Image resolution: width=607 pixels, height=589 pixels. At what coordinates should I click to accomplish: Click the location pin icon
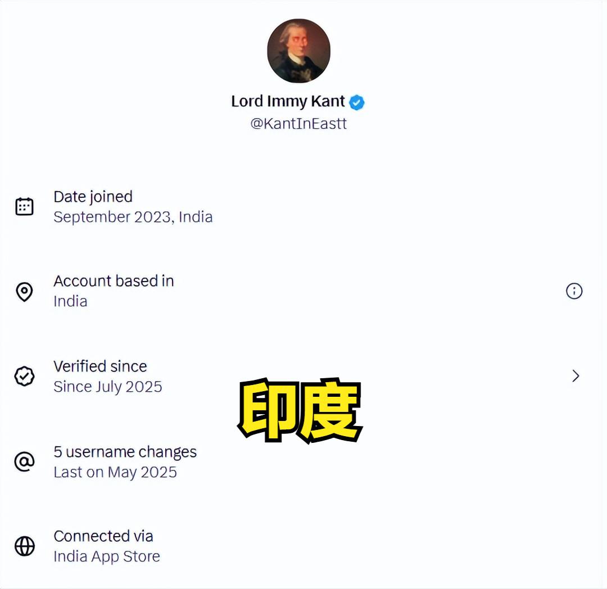click(x=24, y=291)
